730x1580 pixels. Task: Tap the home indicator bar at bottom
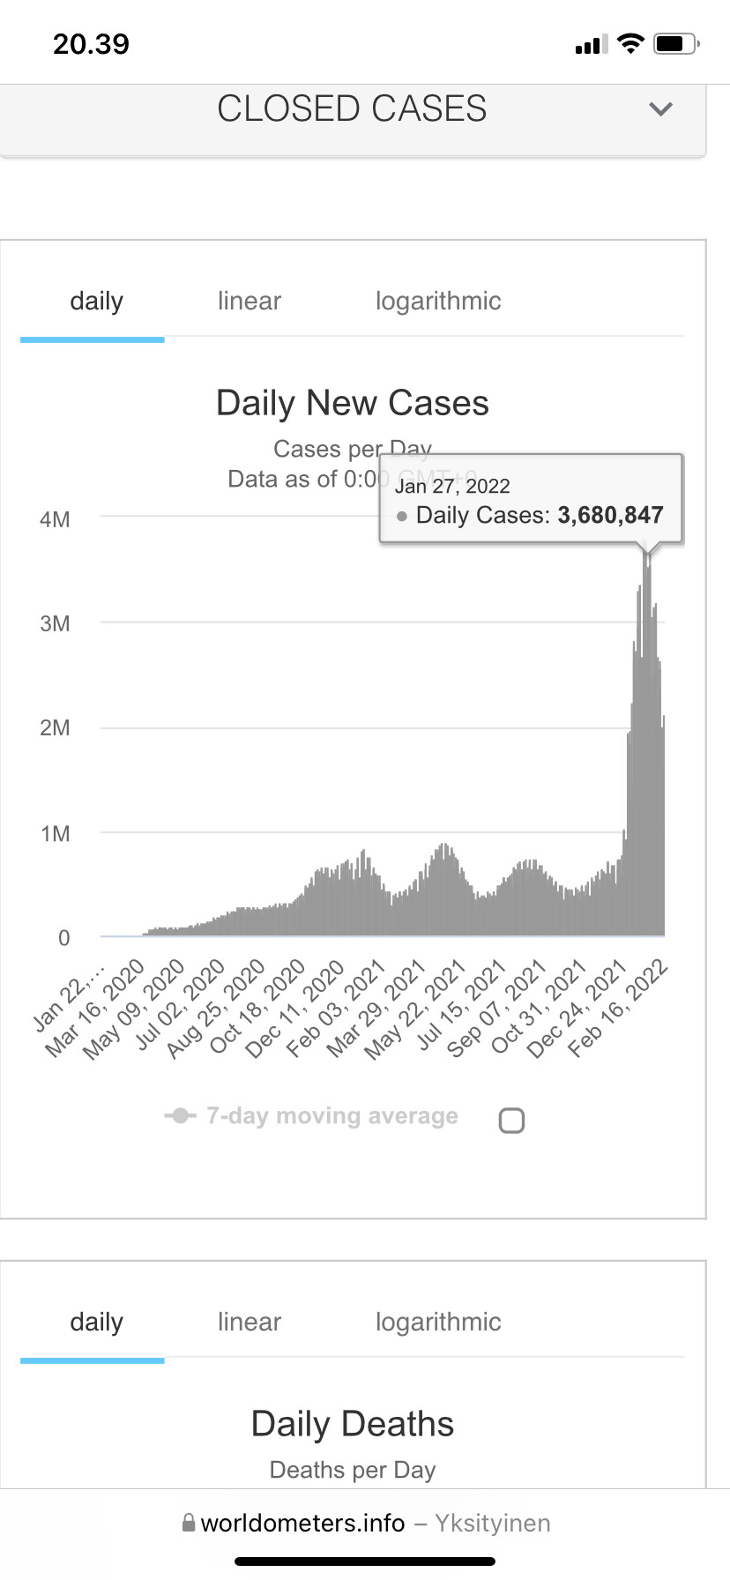365,1561
